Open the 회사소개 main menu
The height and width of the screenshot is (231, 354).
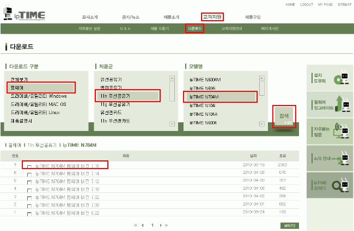(90, 17)
